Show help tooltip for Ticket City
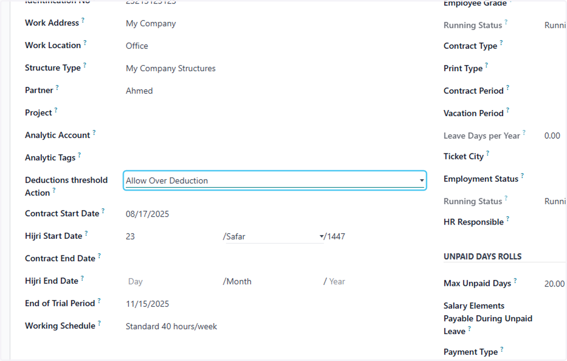Viewport: 567px width, 361px height. click(x=488, y=153)
